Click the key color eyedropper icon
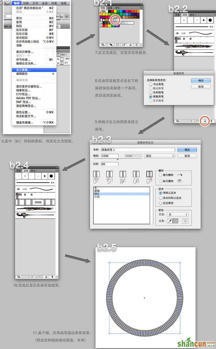Viewport: 216px width, 349px height. coord(170,221)
